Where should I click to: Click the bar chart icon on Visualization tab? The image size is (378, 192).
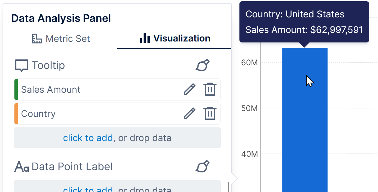pyautogui.click(x=145, y=38)
